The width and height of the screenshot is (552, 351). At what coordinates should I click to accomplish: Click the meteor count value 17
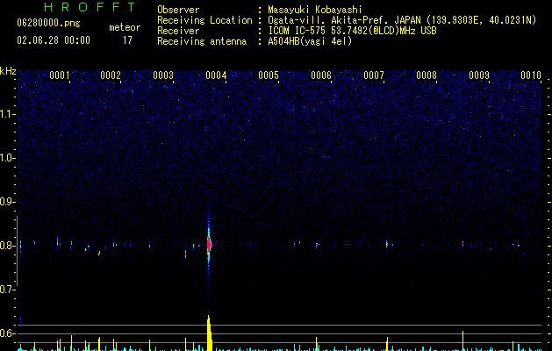pyautogui.click(x=127, y=40)
